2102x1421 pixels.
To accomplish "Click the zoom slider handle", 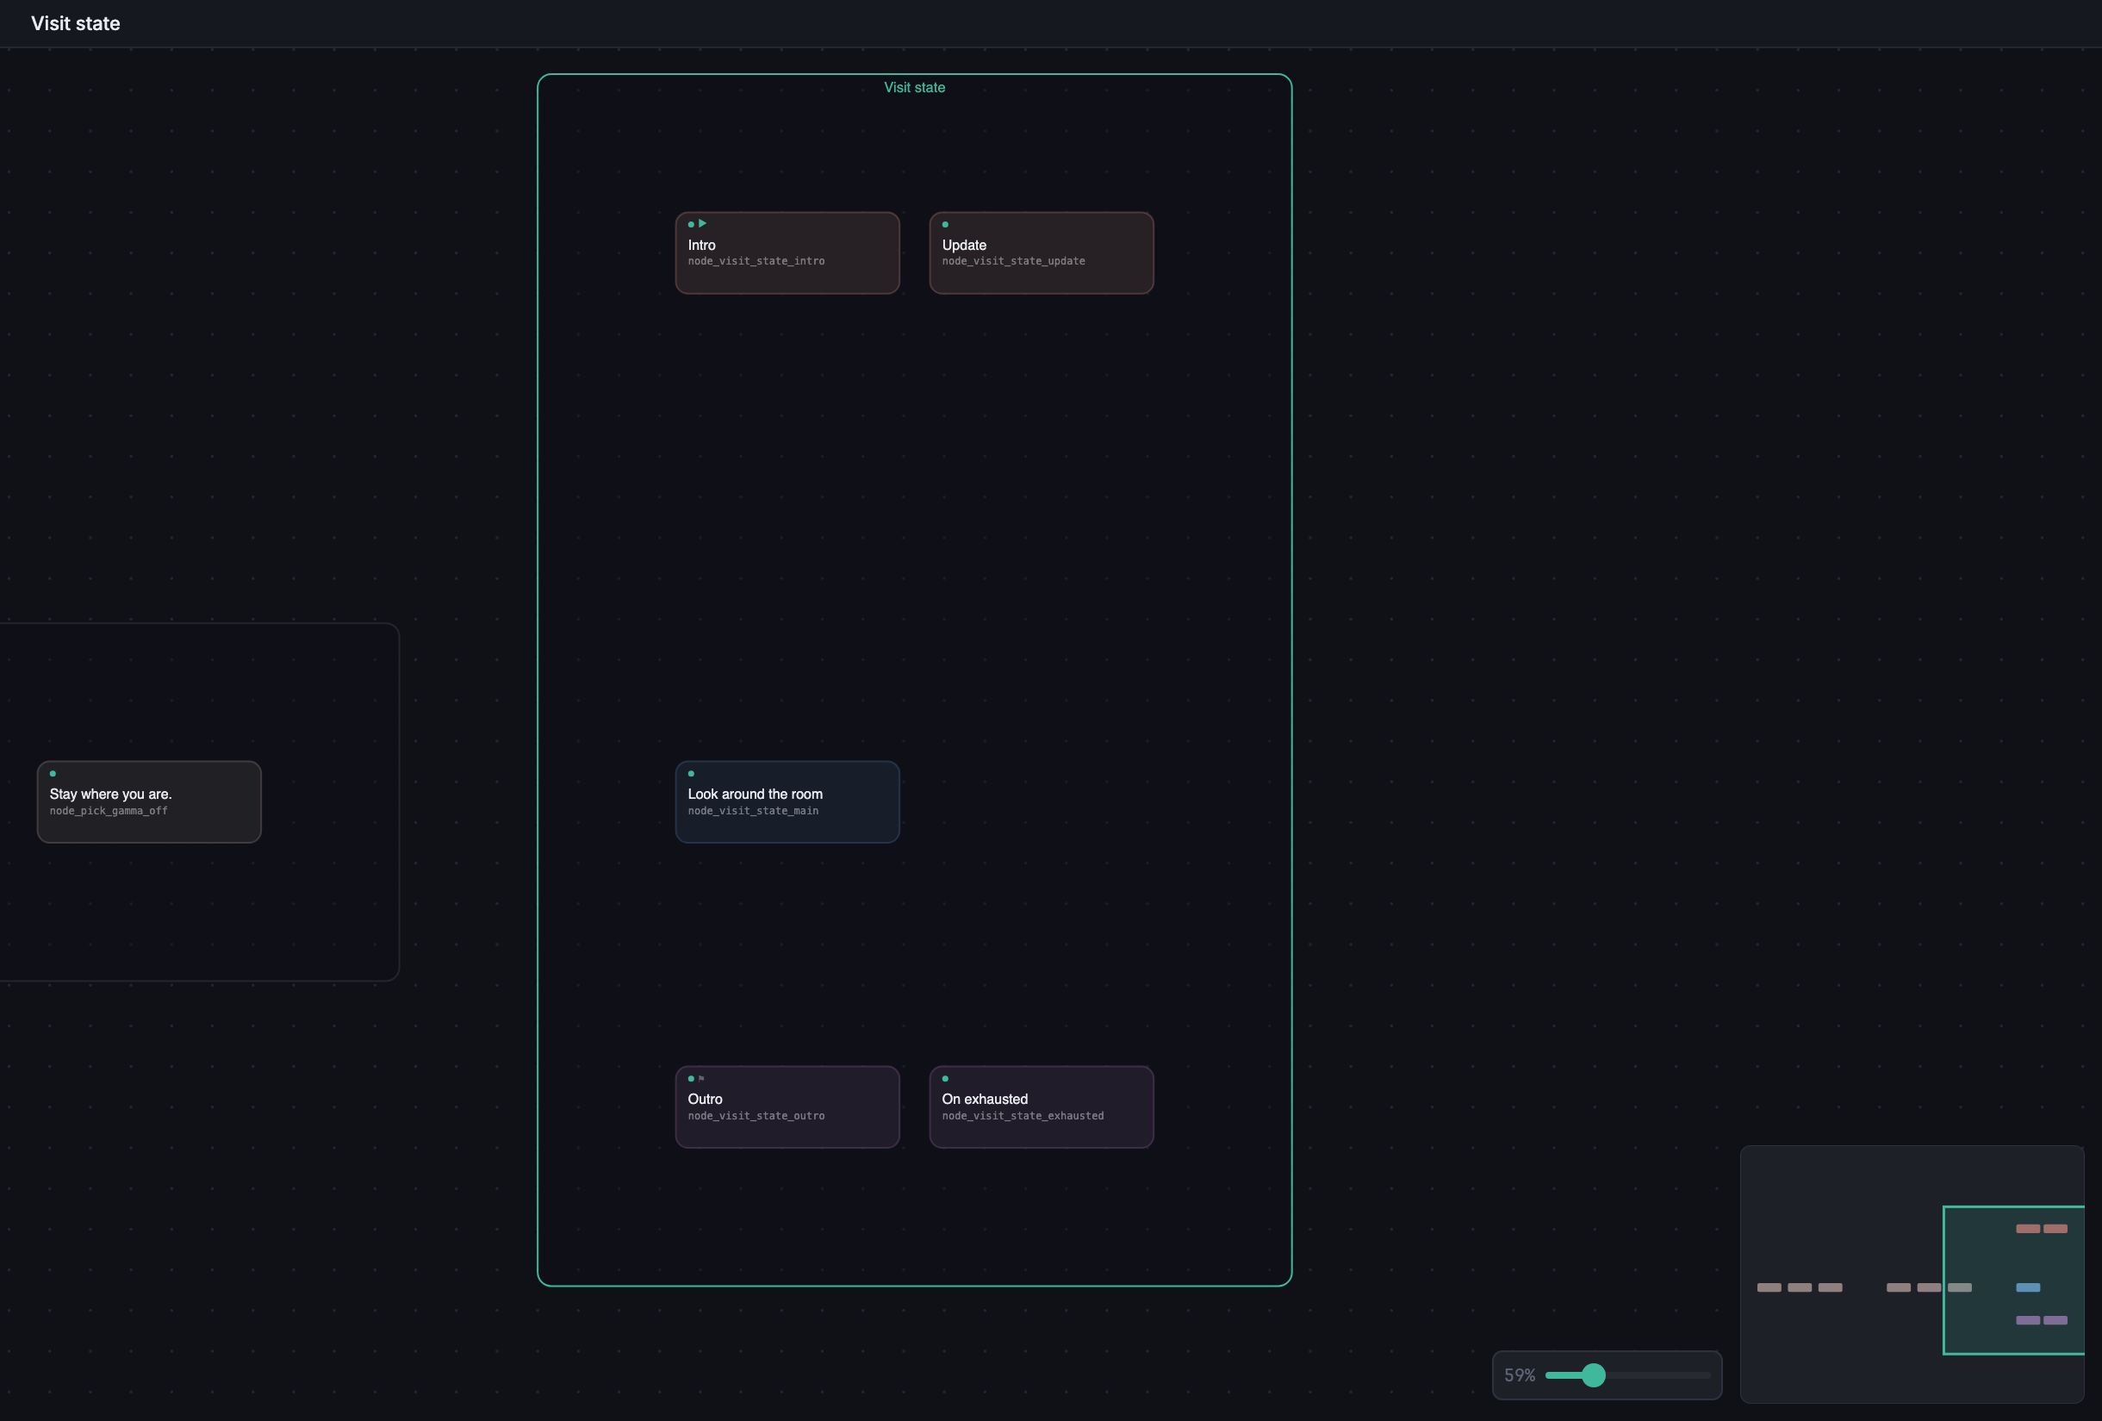I will pyautogui.click(x=1594, y=1374).
